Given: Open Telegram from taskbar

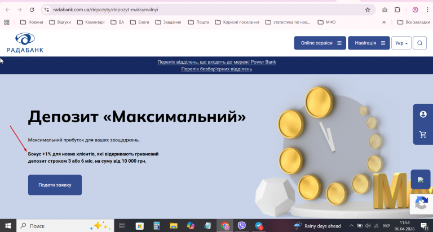Looking at the screenshot, I should point(259,226).
